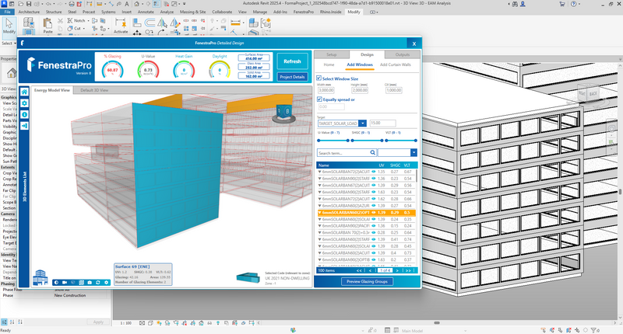Click the blue zone shape icon near Selected Code
The width and height of the screenshot is (623, 334).
pyautogui.click(x=248, y=277)
